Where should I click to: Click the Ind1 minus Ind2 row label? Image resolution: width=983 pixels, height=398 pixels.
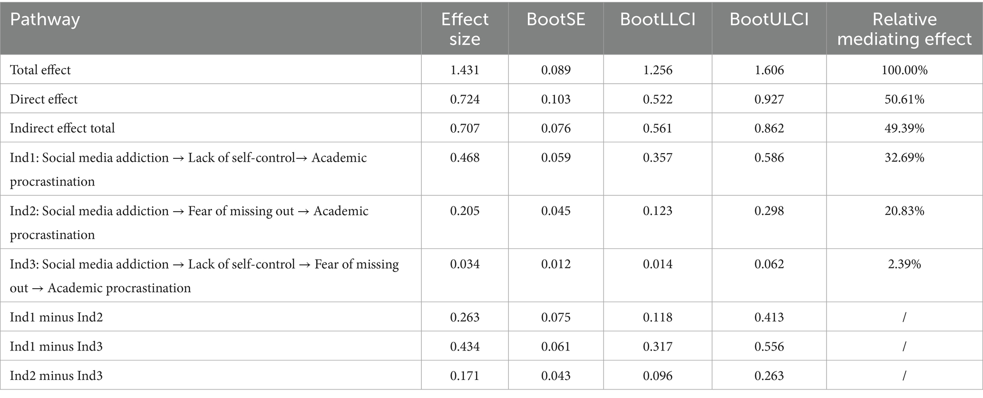click(56, 317)
